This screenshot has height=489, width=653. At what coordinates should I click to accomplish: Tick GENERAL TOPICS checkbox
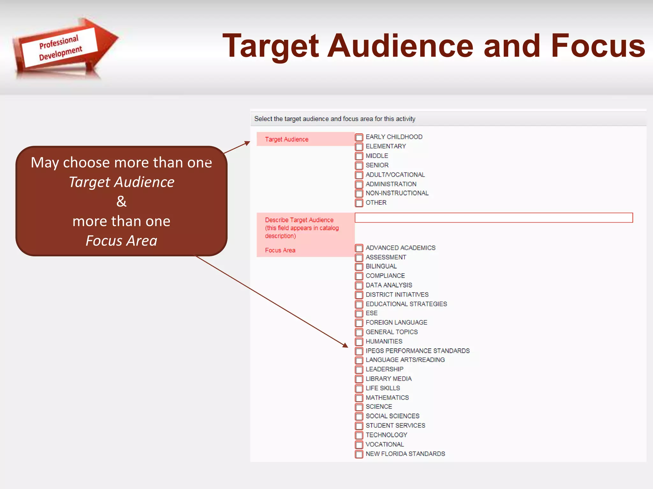pos(359,332)
